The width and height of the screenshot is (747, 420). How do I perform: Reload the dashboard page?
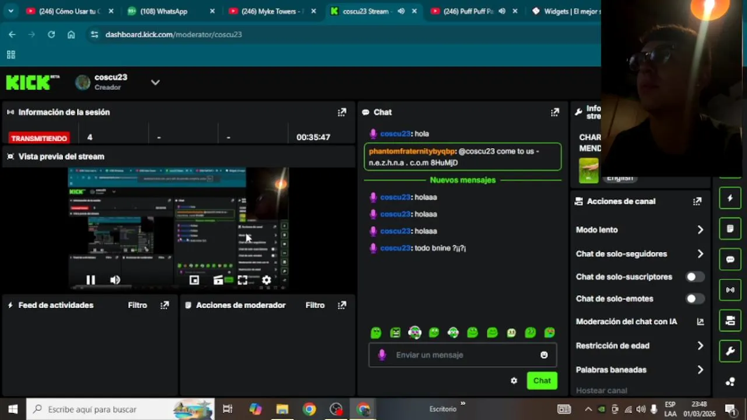tap(51, 34)
